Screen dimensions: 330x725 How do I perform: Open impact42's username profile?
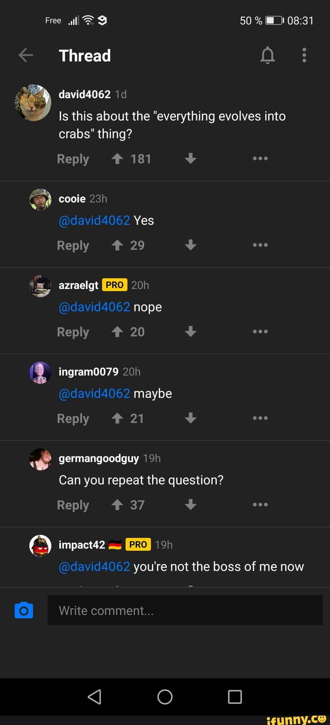pos(82,545)
